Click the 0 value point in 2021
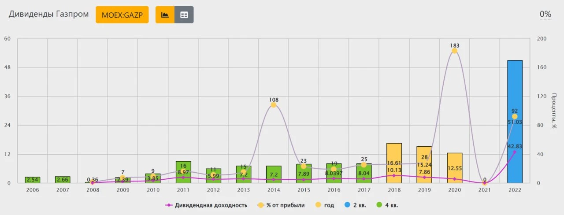The height and width of the screenshot is (215, 564). coord(484,183)
